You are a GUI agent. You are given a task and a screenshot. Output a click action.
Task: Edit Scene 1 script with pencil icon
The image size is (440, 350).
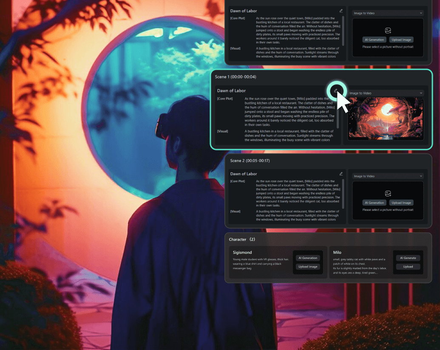click(335, 91)
